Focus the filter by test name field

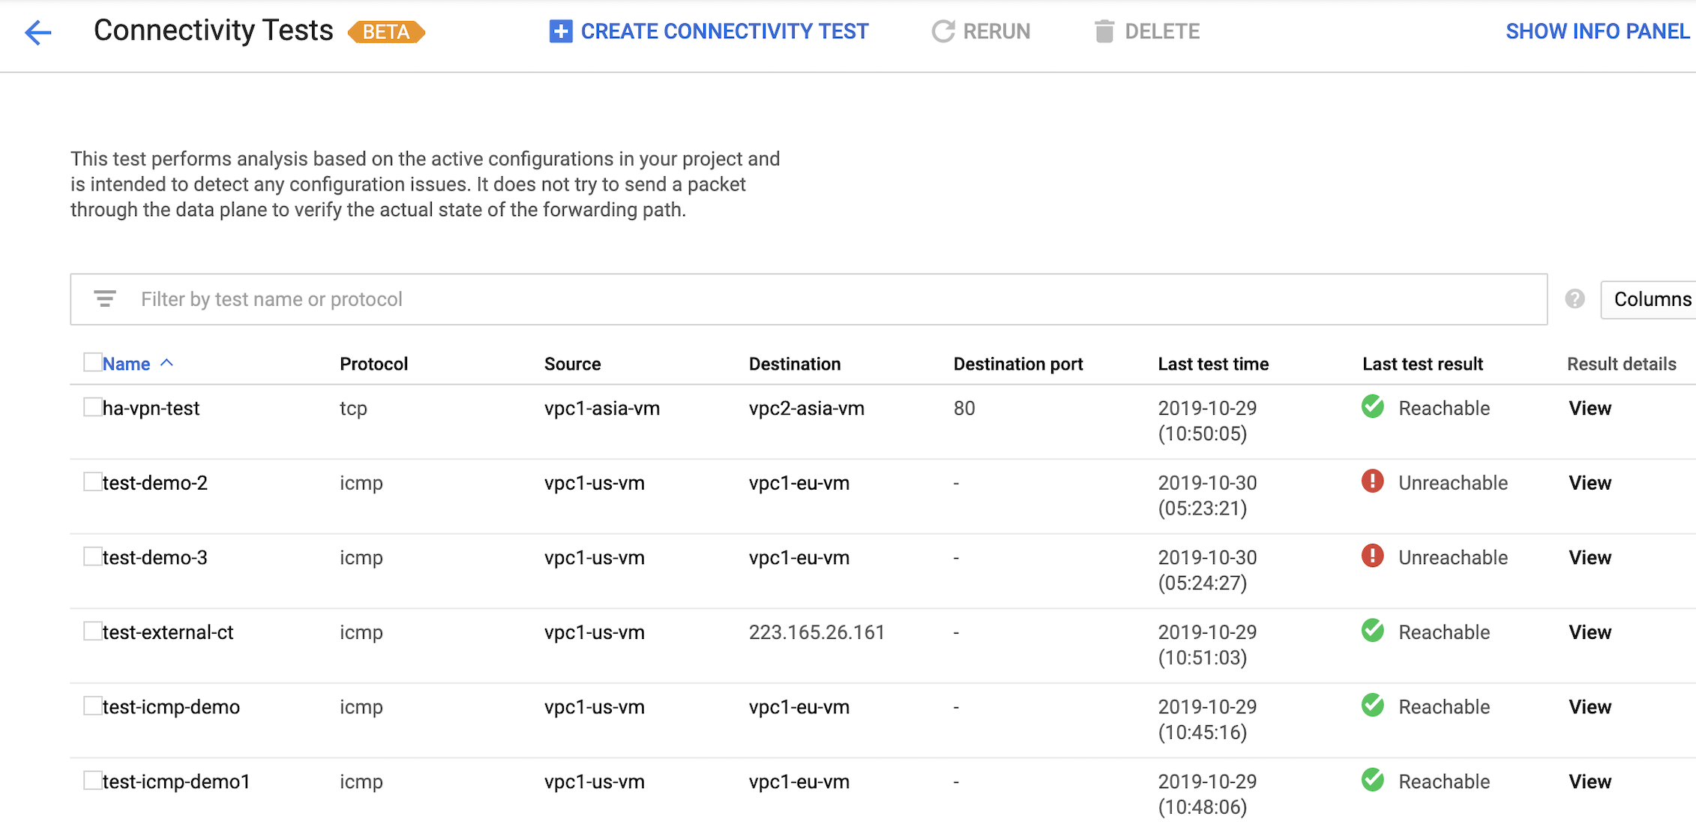click(x=808, y=299)
